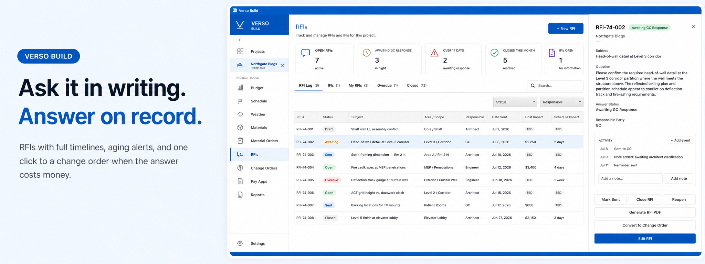Click the $3,400 cost impact cell
705x264 pixels.
(530, 167)
